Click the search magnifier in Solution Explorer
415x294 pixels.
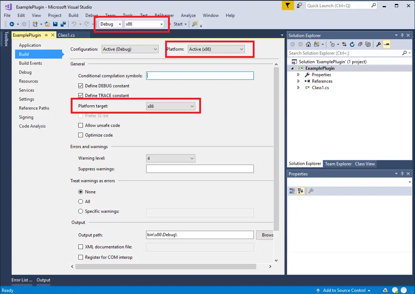click(405, 53)
